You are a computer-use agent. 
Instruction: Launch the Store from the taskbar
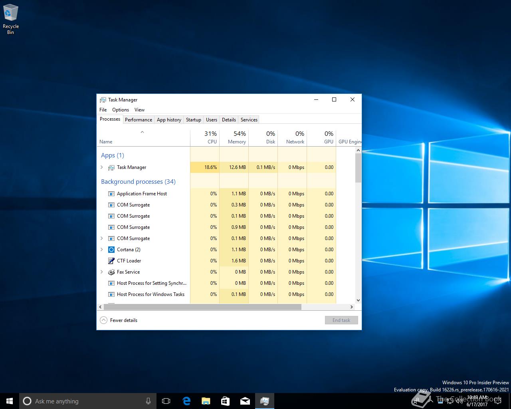point(226,401)
